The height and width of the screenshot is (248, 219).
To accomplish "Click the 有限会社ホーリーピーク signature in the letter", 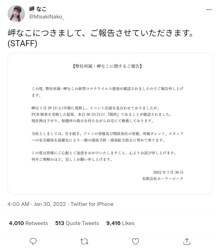I will [163, 179].
